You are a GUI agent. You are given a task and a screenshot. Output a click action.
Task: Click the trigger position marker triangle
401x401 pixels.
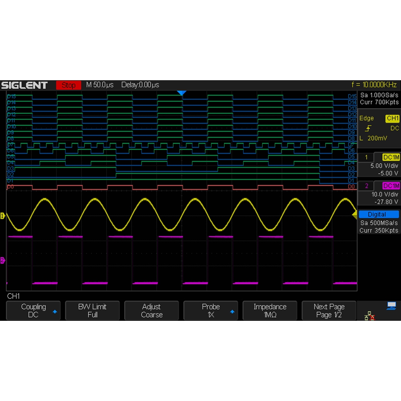pos(182,93)
